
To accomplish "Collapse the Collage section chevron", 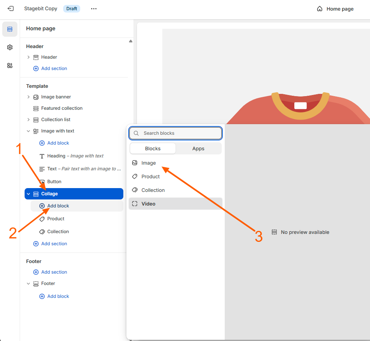I will coord(28,194).
